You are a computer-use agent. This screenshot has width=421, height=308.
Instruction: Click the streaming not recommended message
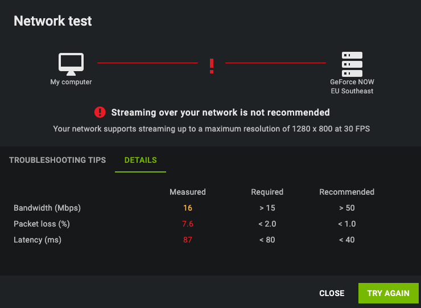[220, 112]
